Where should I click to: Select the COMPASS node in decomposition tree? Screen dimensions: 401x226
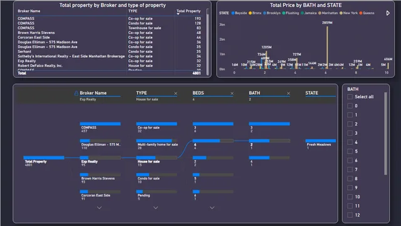click(100, 127)
